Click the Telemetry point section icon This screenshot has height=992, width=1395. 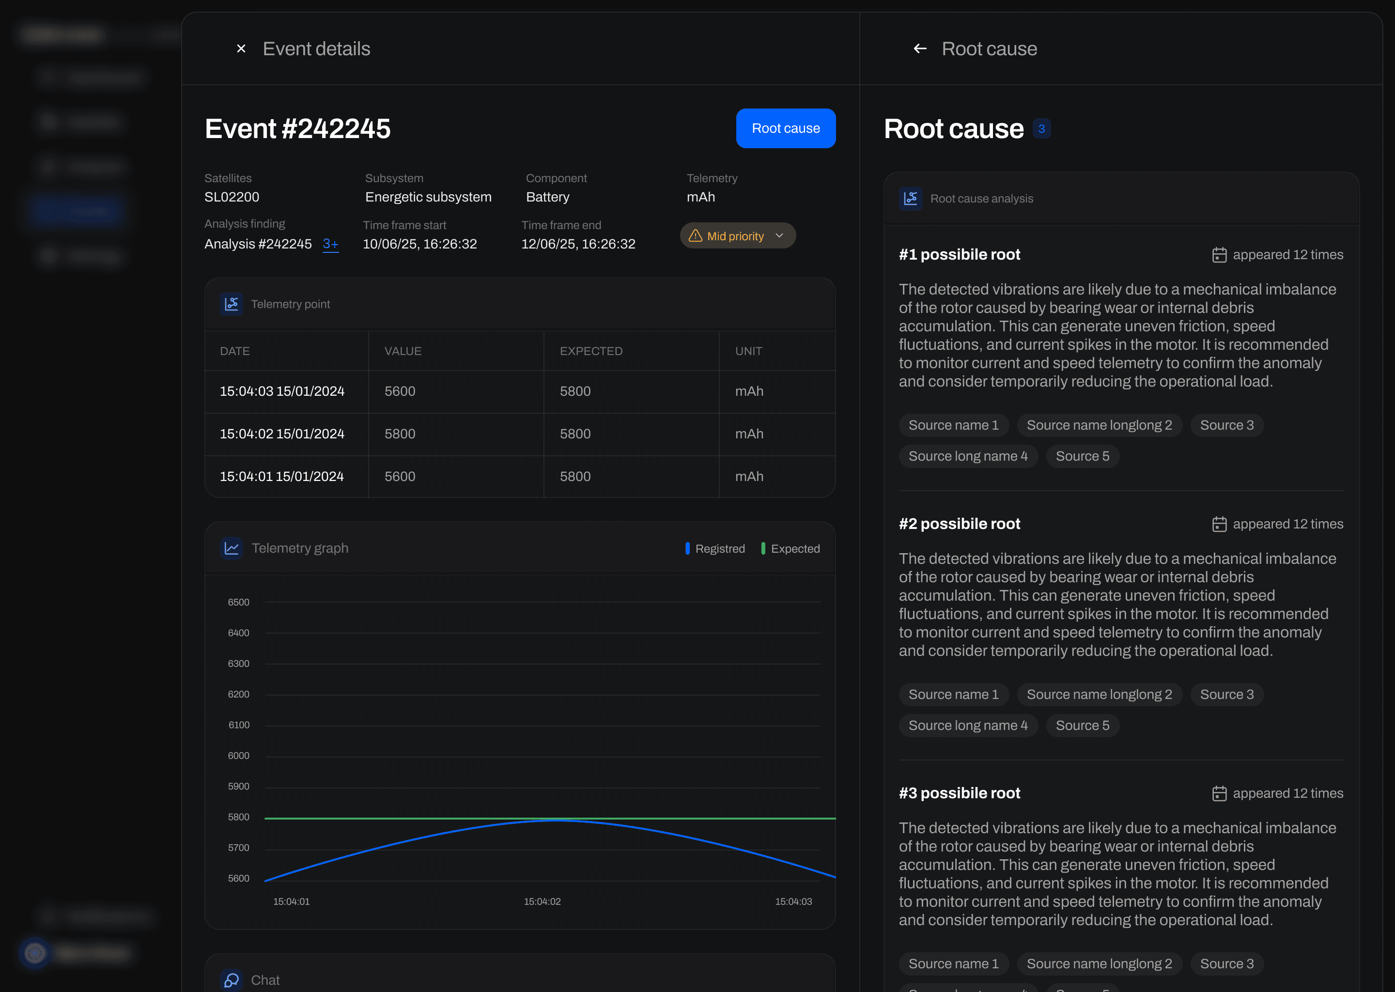(232, 304)
